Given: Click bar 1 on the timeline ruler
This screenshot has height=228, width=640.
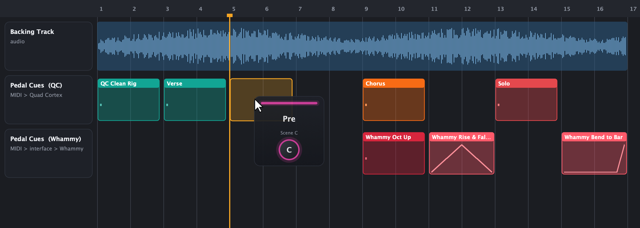Looking at the screenshot, I should click(101, 9).
